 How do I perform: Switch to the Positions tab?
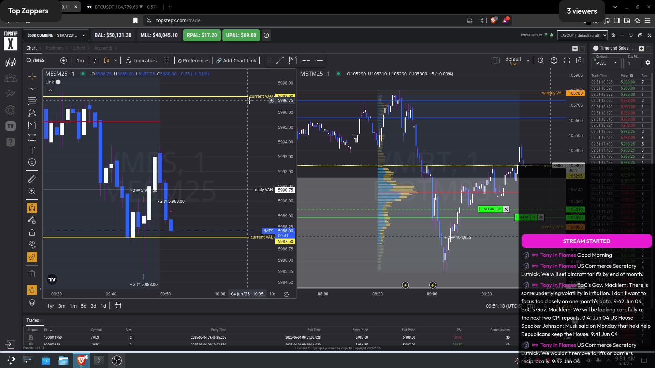55,48
